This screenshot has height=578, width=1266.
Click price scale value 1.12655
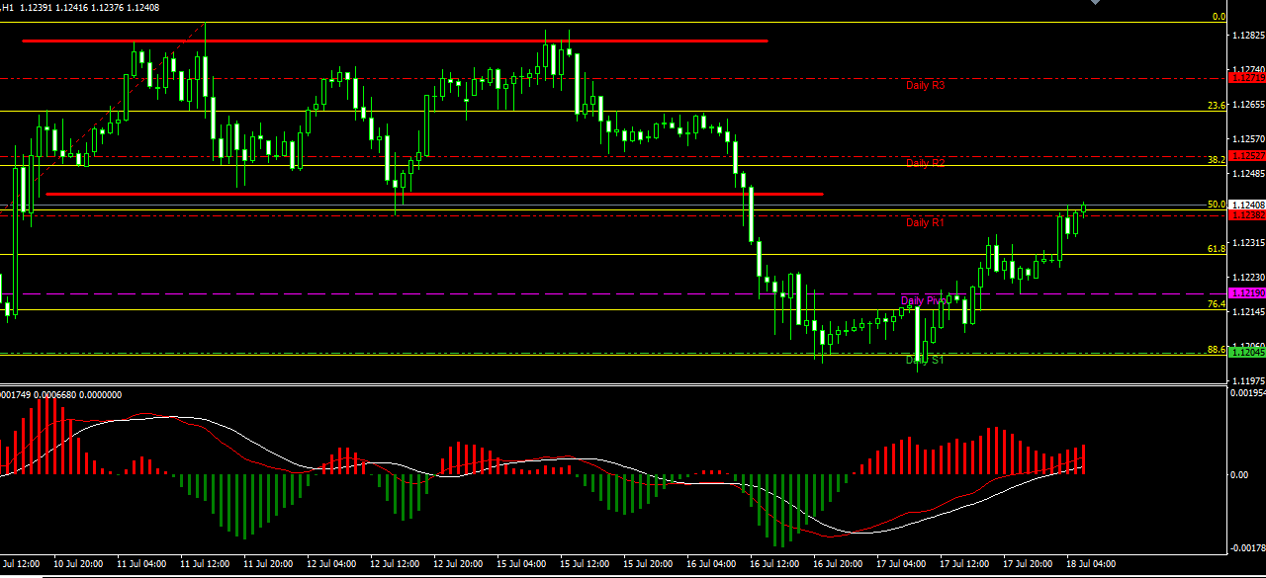1249,105
